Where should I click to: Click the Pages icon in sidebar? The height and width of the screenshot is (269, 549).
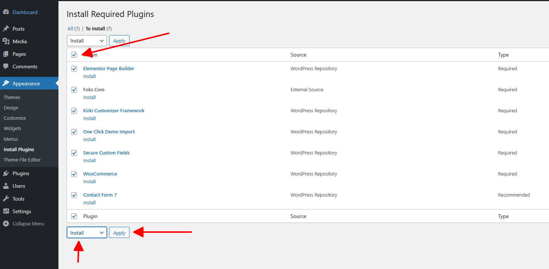(x=6, y=54)
